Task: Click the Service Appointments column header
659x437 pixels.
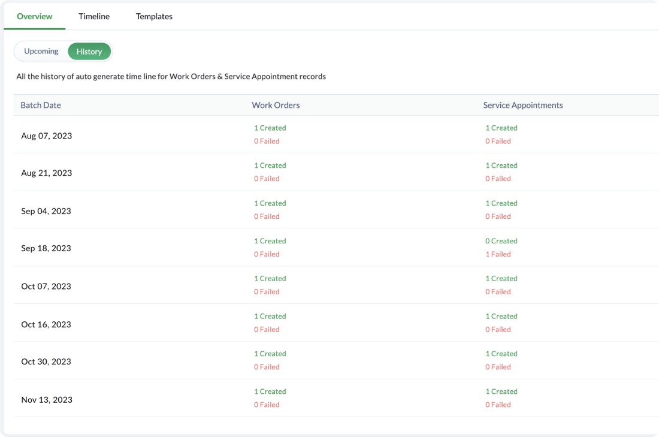Action: 523,105
